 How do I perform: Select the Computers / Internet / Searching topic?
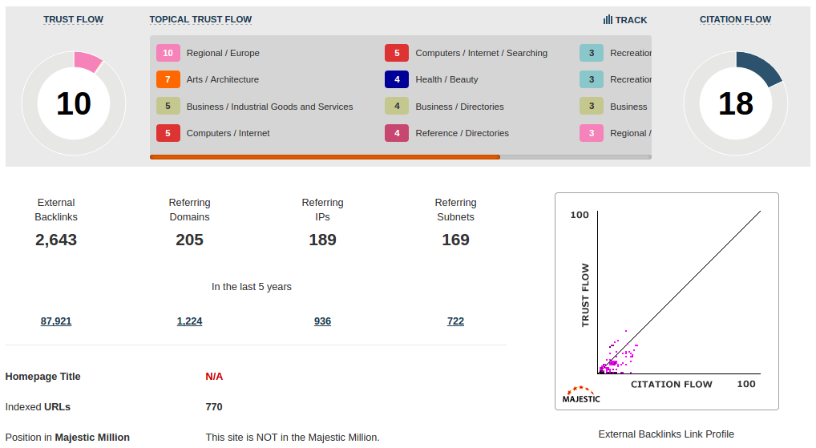tap(481, 53)
